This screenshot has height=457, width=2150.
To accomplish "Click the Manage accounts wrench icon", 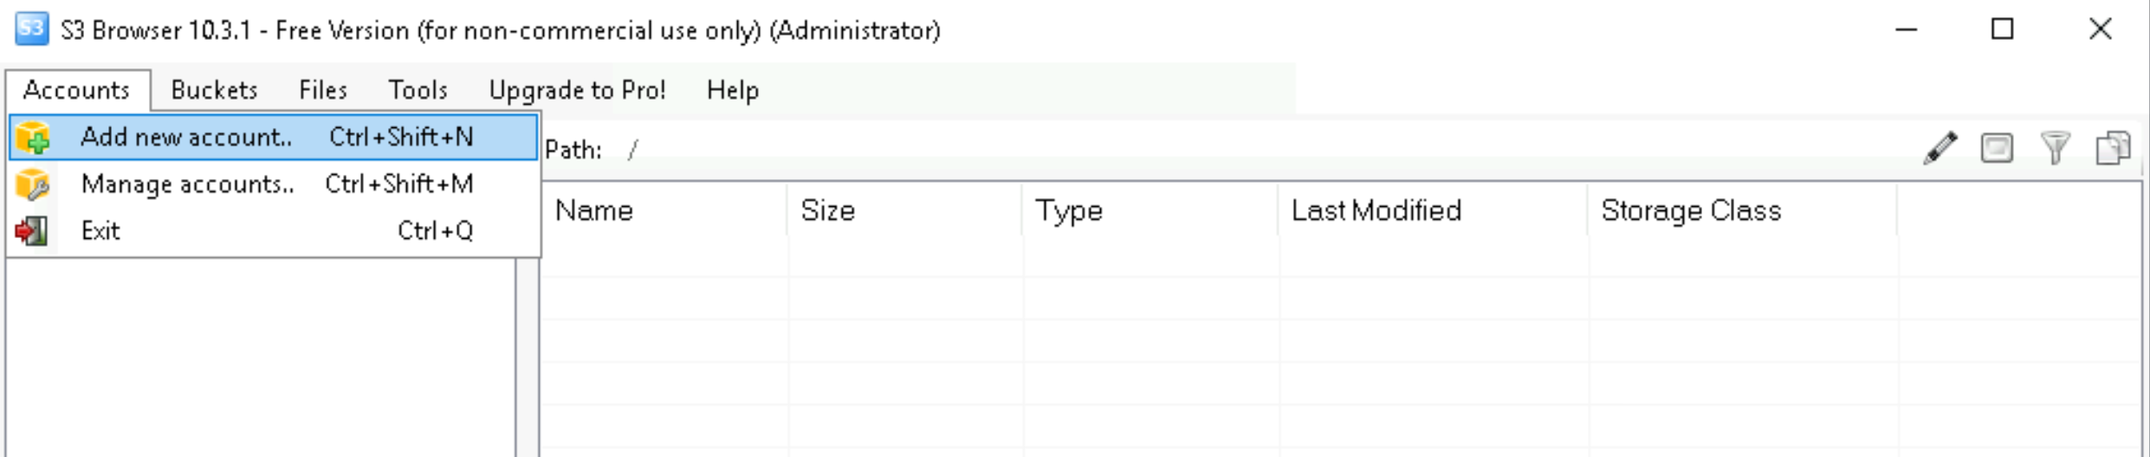I will [x=33, y=184].
